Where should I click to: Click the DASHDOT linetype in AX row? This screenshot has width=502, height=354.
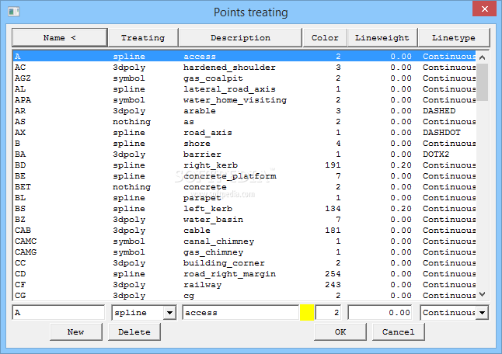click(441, 133)
